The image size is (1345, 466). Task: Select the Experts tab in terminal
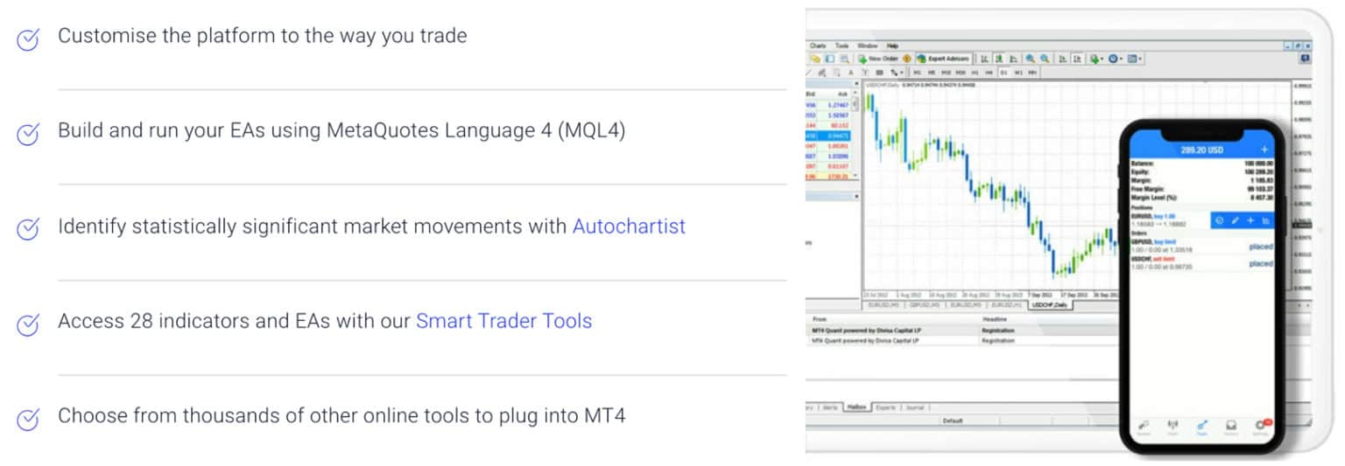tap(885, 407)
